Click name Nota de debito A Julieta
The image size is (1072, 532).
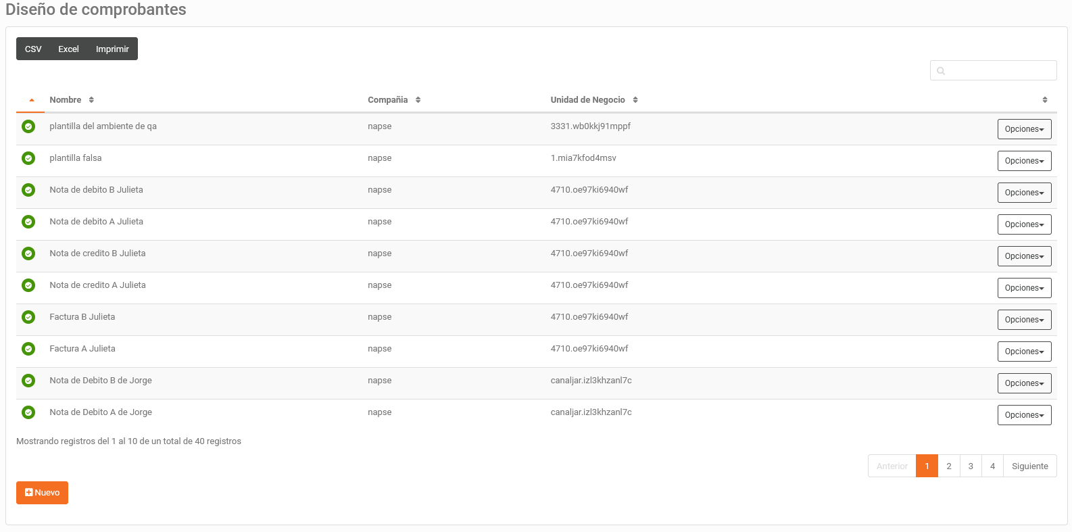click(96, 222)
